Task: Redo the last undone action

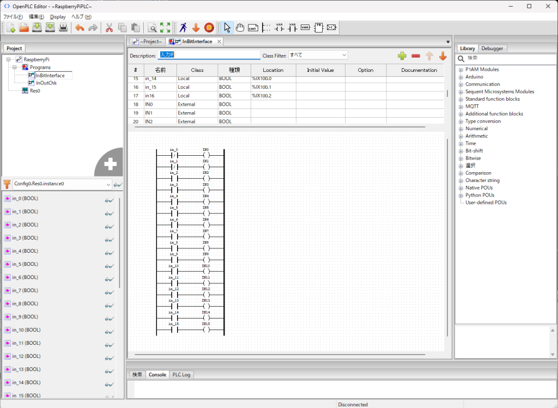Action: coord(93,28)
